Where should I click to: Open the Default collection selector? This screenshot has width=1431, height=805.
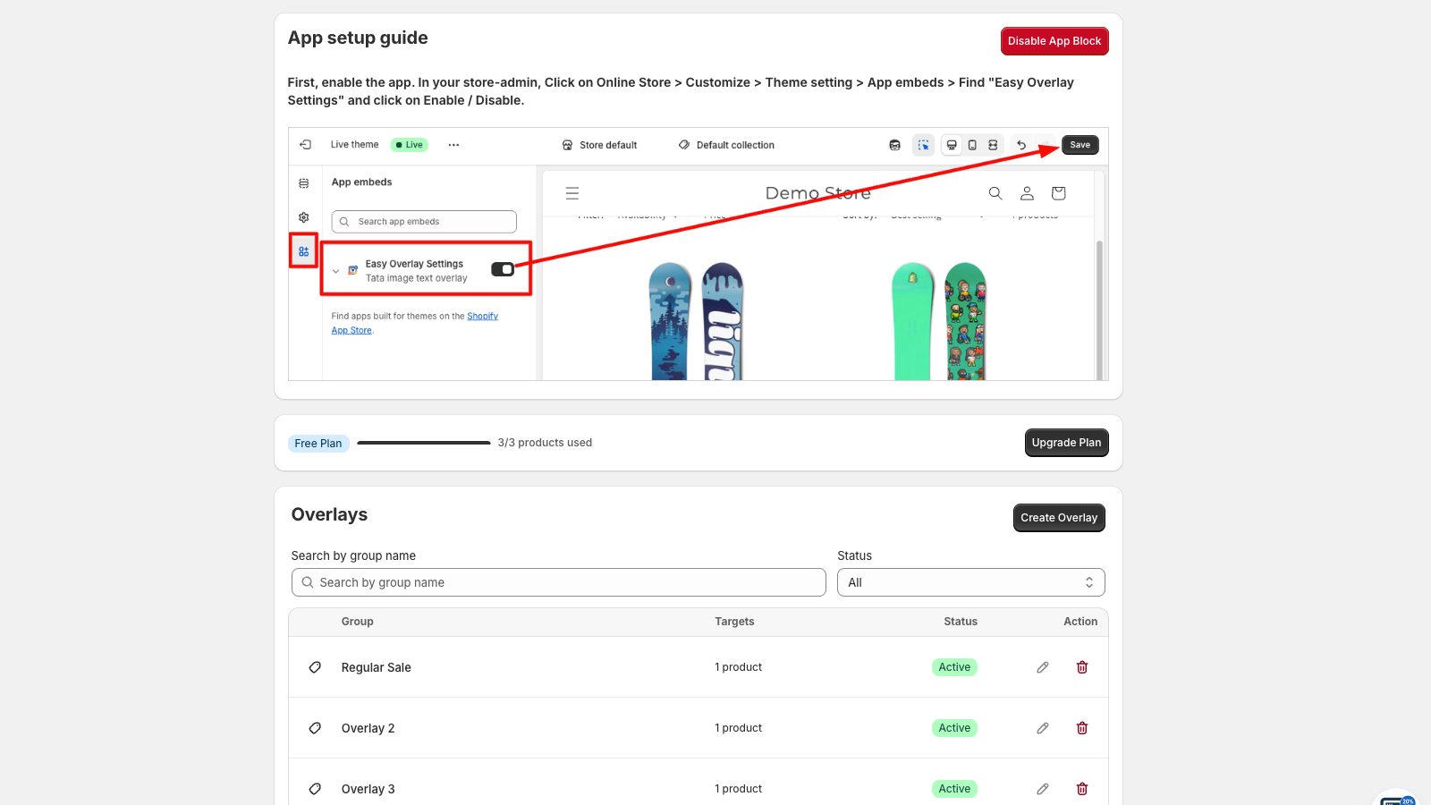725,144
